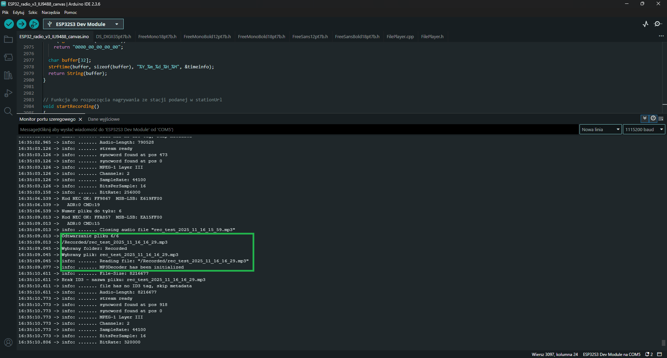Open the ESP32S3 Dev Module board selector
Image resolution: width=667 pixels, height=358 pixels.
83,24
